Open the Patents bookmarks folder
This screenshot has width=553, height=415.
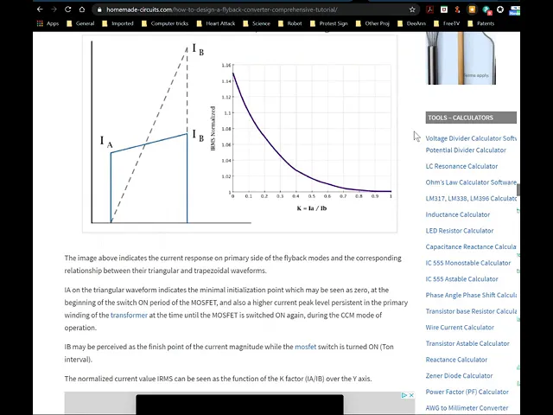point(480,23)
